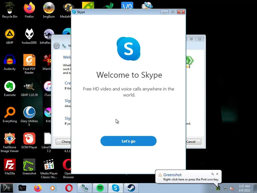Close the background wizard window
This screenshot has height=193, width=257.
[200, 39]
